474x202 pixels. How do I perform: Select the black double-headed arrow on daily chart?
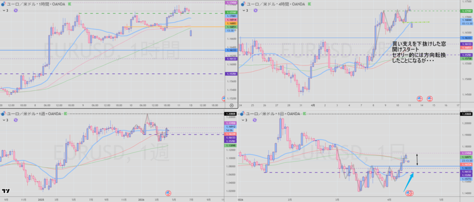pyautogui.click(x=418, y=159)
